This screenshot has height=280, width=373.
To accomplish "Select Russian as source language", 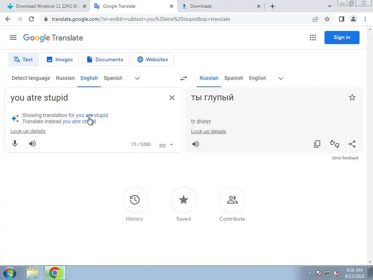I will click(x=66, y=78).
